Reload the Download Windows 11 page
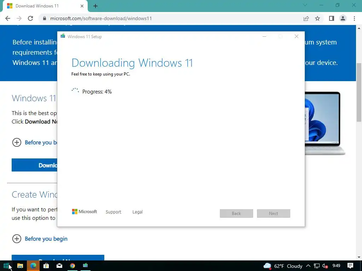This screenshot has height=271, width=362. [30, 18]
